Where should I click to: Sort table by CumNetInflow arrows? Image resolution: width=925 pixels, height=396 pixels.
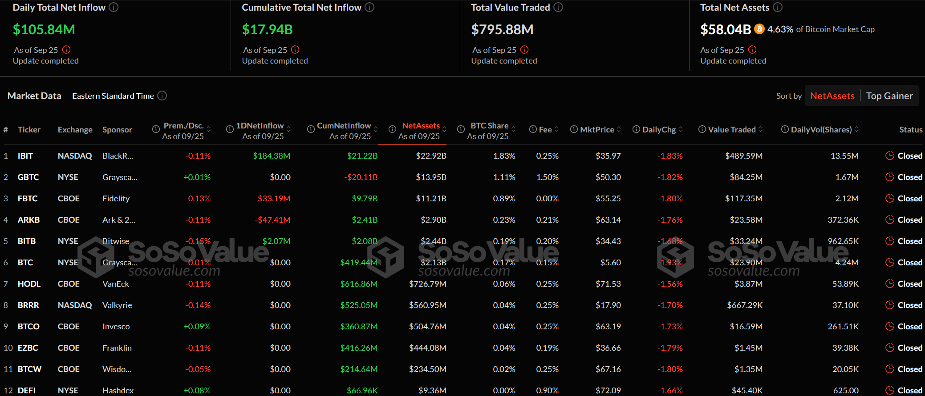click(x=376, y=129)
